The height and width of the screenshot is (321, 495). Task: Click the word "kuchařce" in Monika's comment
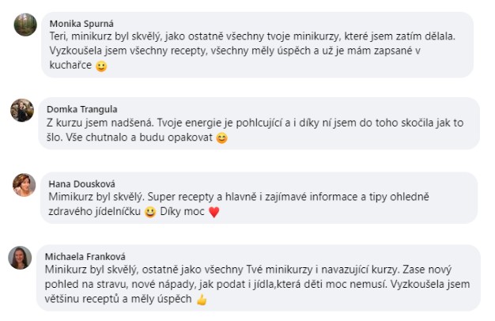pos(71,66)
